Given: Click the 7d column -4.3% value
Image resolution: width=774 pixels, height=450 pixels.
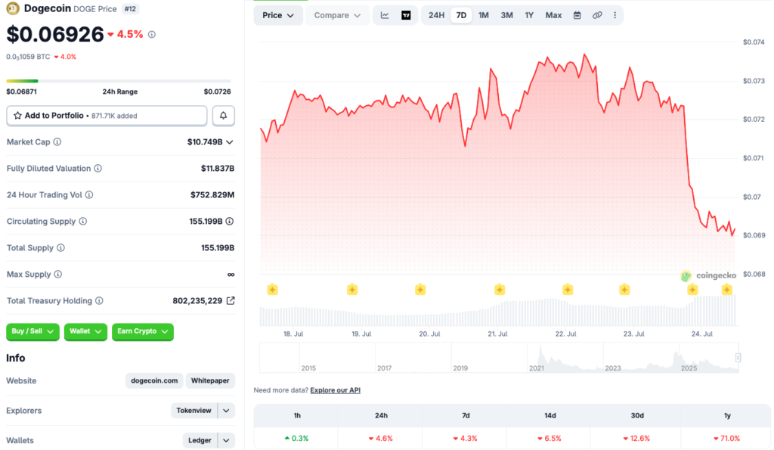Looking at the screenshot, I should point(466,439).
